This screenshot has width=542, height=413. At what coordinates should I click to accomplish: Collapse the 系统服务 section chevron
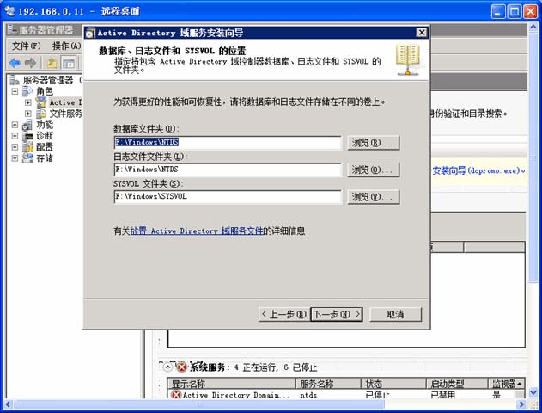[169, 367]
